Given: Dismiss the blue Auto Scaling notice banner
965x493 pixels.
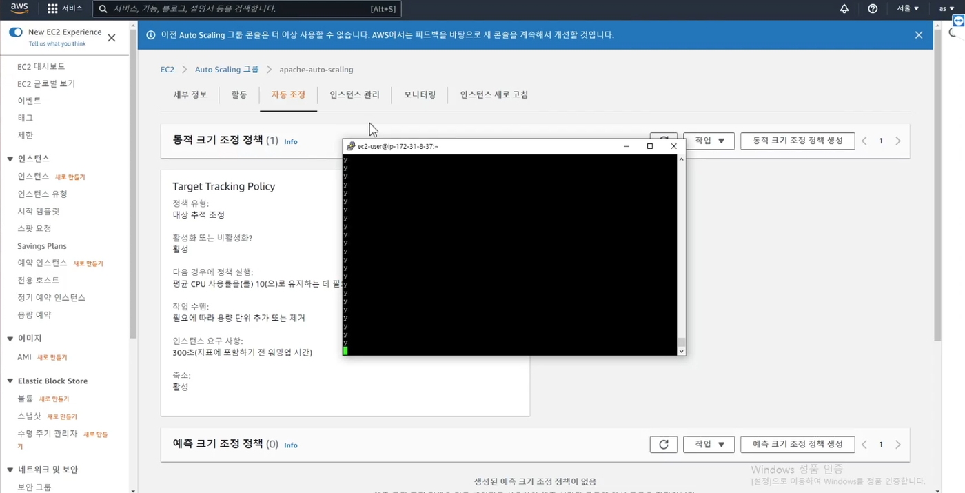Looking at the screenshot, I should pos(919,35).
